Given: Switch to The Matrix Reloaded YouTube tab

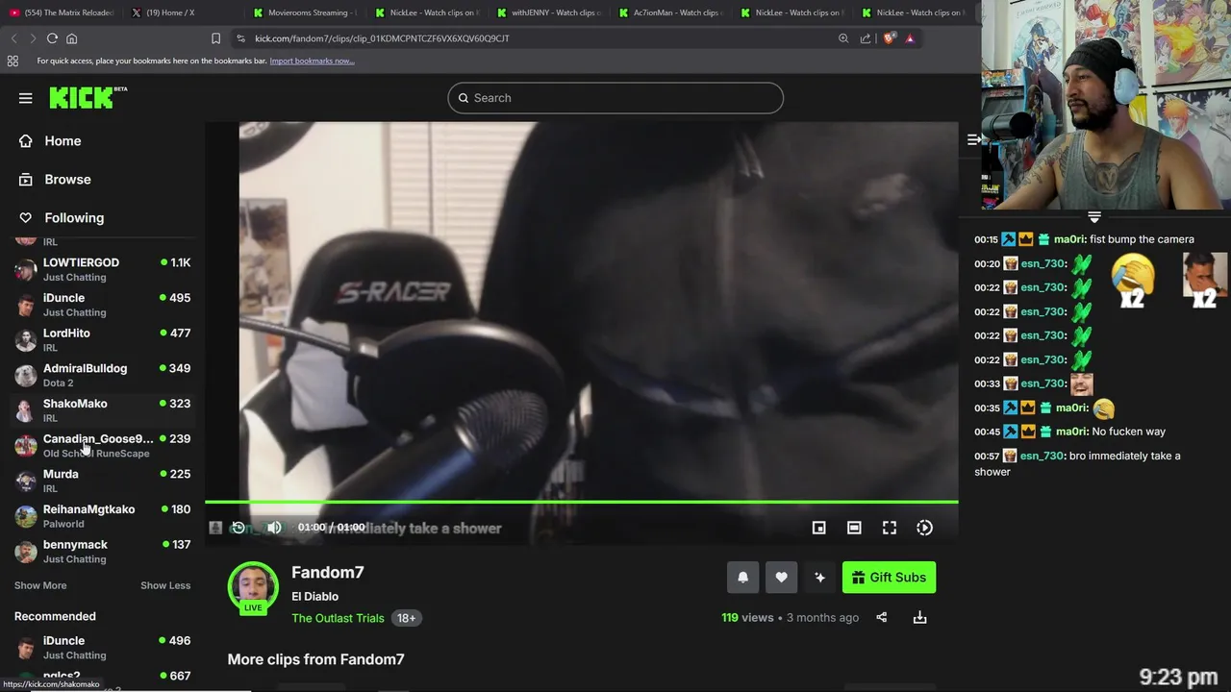Looking at the screenshot, I should click(x=62, y=12).
